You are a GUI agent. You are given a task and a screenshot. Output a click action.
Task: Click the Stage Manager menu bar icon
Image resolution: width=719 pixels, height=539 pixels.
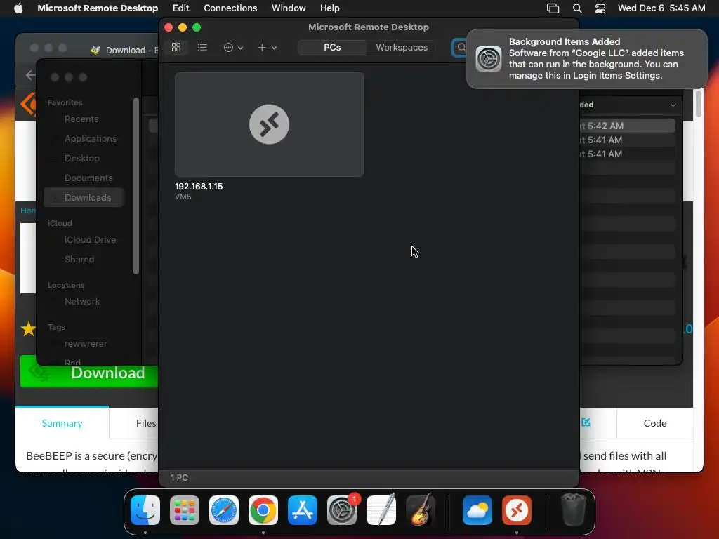coord(553,8)
